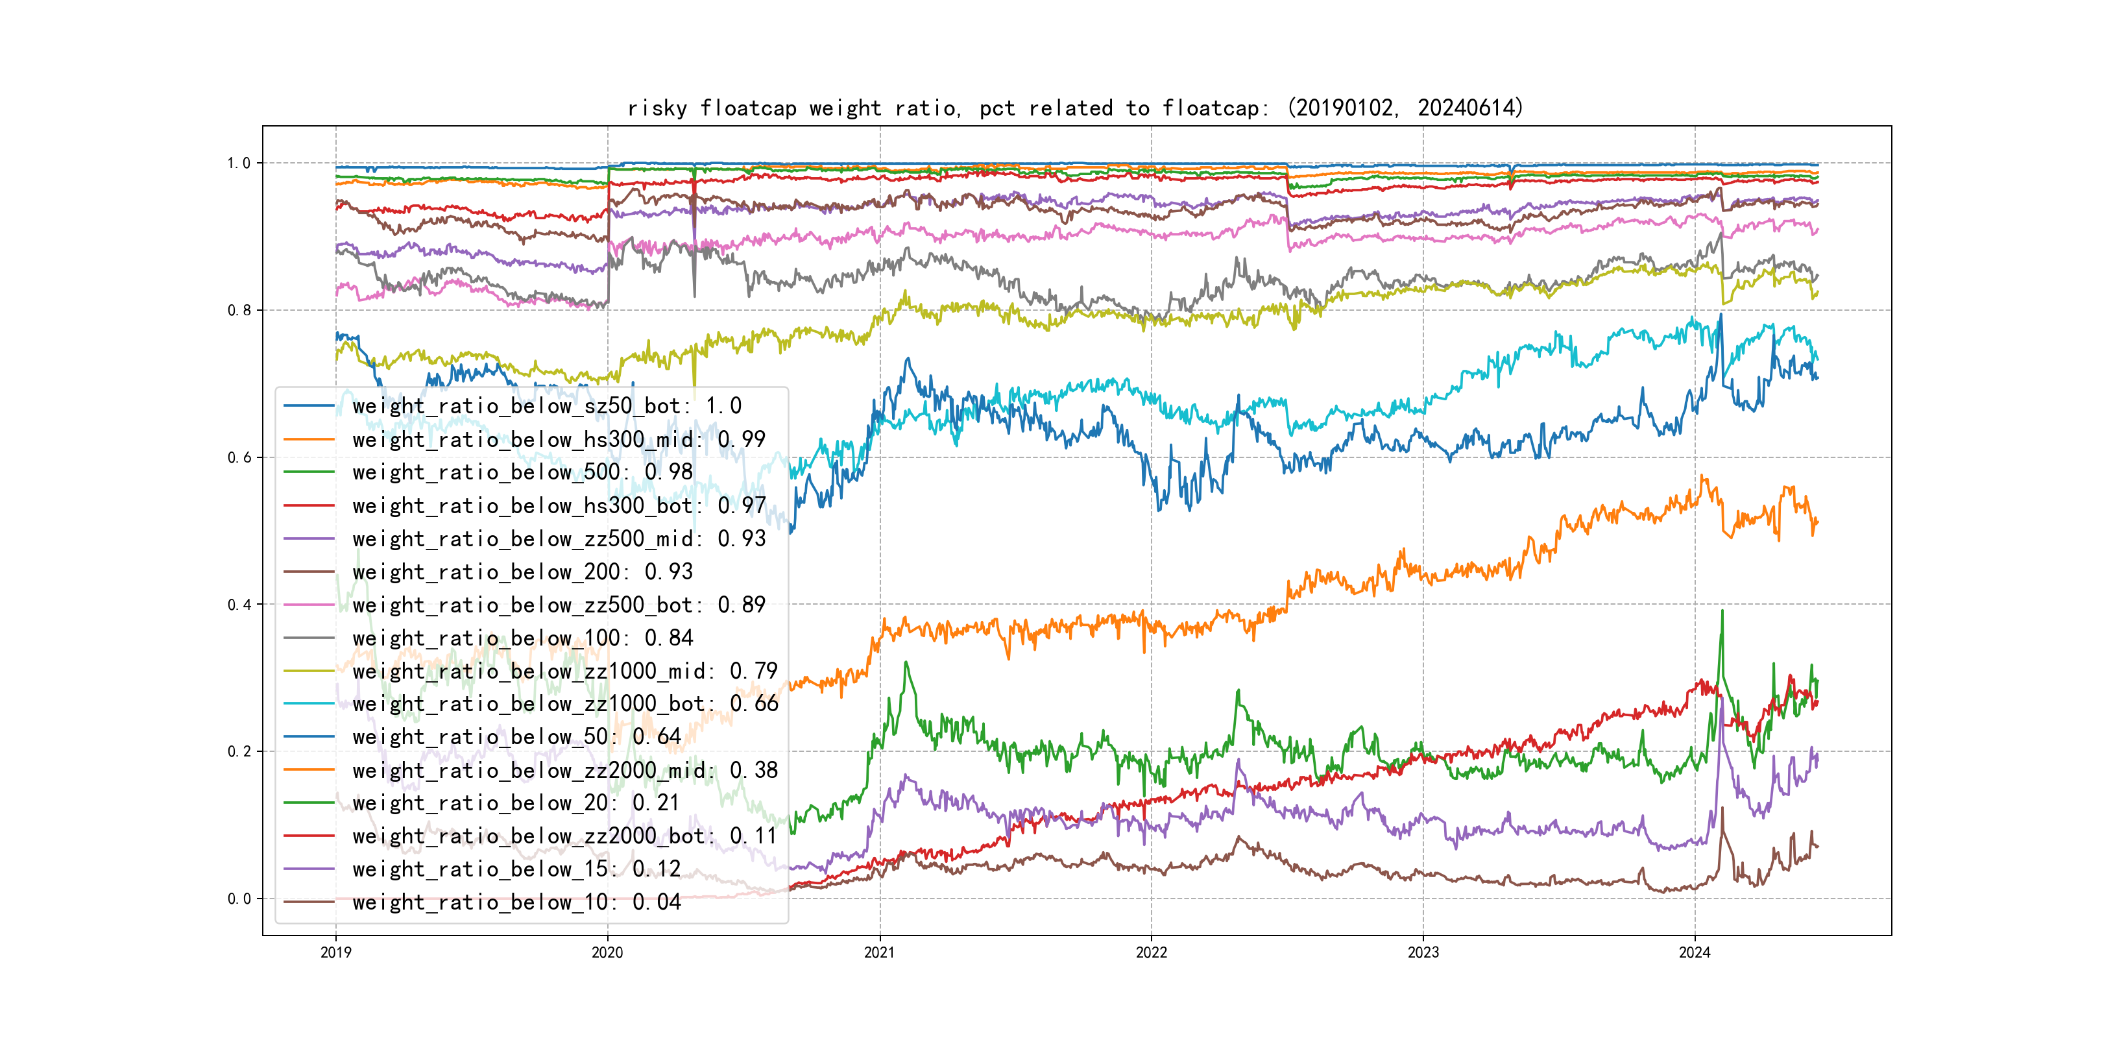The width and height of the screenshot is (2102, 1051).
Task: Click the olive zz1000_mid legend line swatch
Action: (x=308, y=671)
